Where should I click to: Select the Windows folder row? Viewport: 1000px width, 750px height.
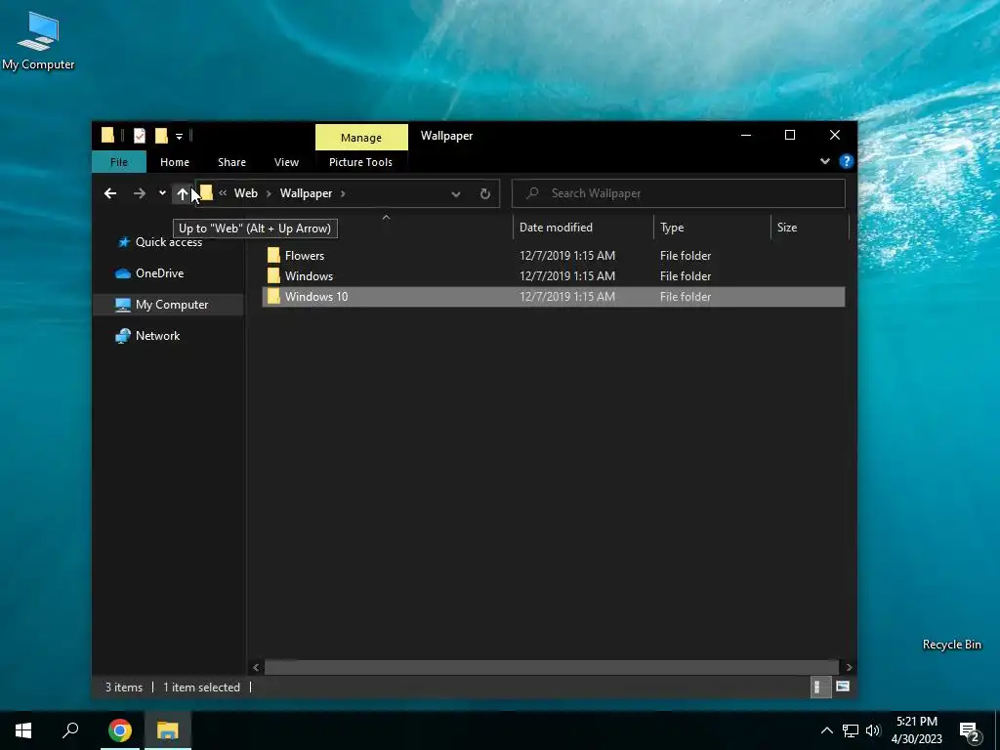(x=553, y=276)
